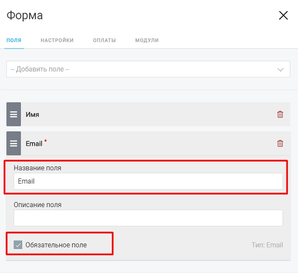298x273 pixels.
Task: Click the Тип: Email label
Action: click(x=267, y=245)
